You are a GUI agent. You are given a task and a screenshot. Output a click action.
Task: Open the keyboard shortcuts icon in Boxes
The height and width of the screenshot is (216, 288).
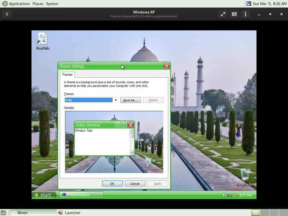pyautogui.click(x=234, y=14)
